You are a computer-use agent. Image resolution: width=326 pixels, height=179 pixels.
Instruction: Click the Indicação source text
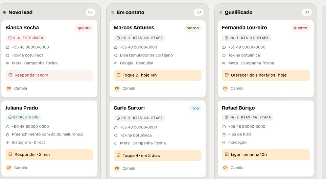(x=237, y=143)
